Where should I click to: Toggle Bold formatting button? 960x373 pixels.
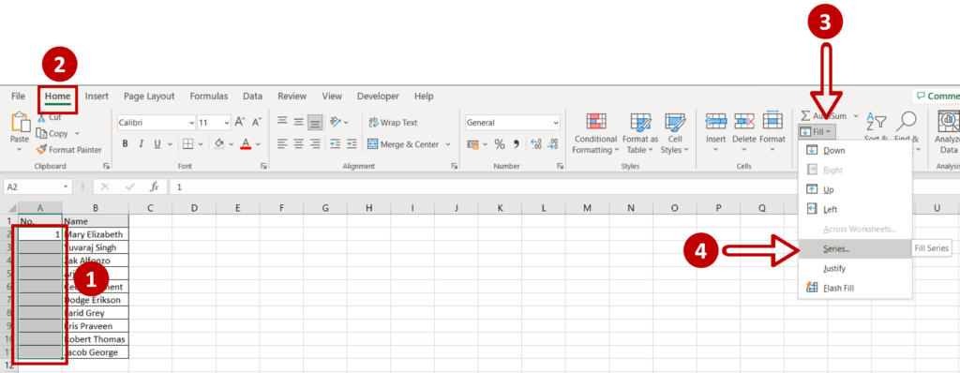125,144
